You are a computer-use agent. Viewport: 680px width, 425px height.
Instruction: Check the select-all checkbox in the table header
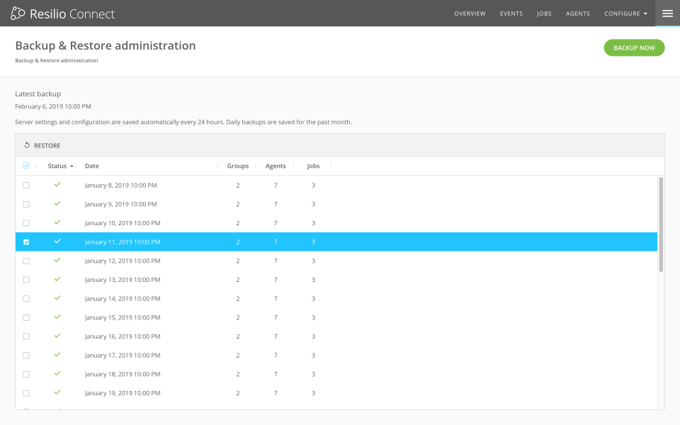[26, 165]
